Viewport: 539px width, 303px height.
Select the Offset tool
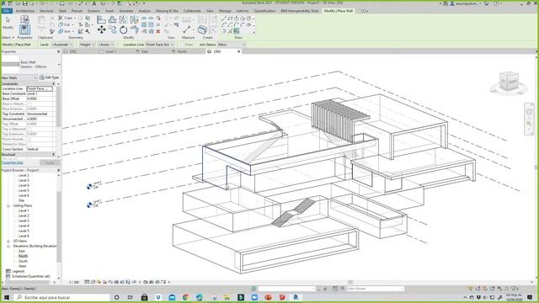pyautogui.click(x=112, y=19)
